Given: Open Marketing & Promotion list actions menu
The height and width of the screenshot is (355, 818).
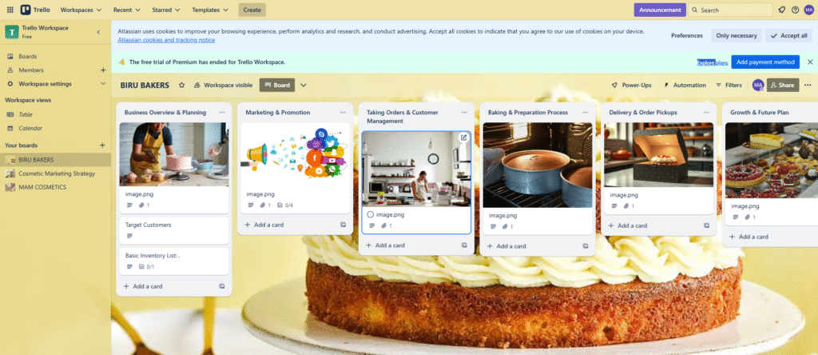Looking at the screenshot, I should [343, 112].
